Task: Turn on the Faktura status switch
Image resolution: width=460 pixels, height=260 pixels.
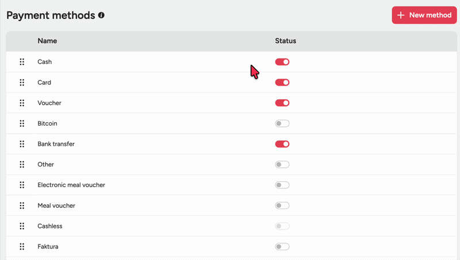Action: (x=282, y=247)
